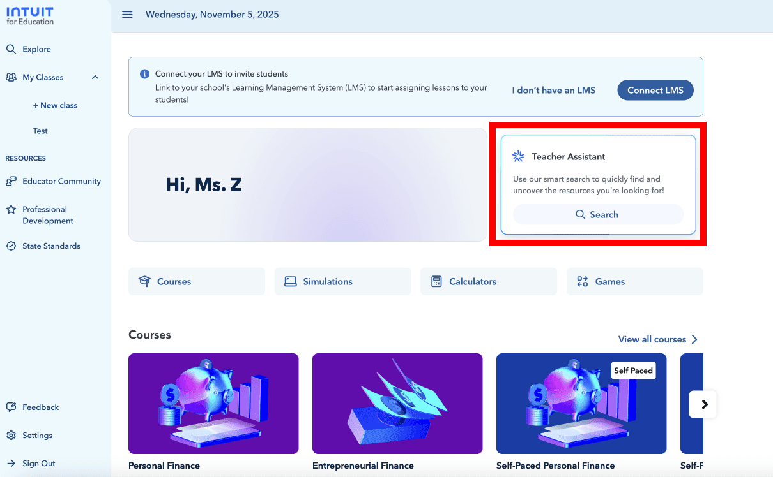Viewport: 773px width, 477px height.
Task: Open the hamburger menu next to the date
Action: point(127,14)
